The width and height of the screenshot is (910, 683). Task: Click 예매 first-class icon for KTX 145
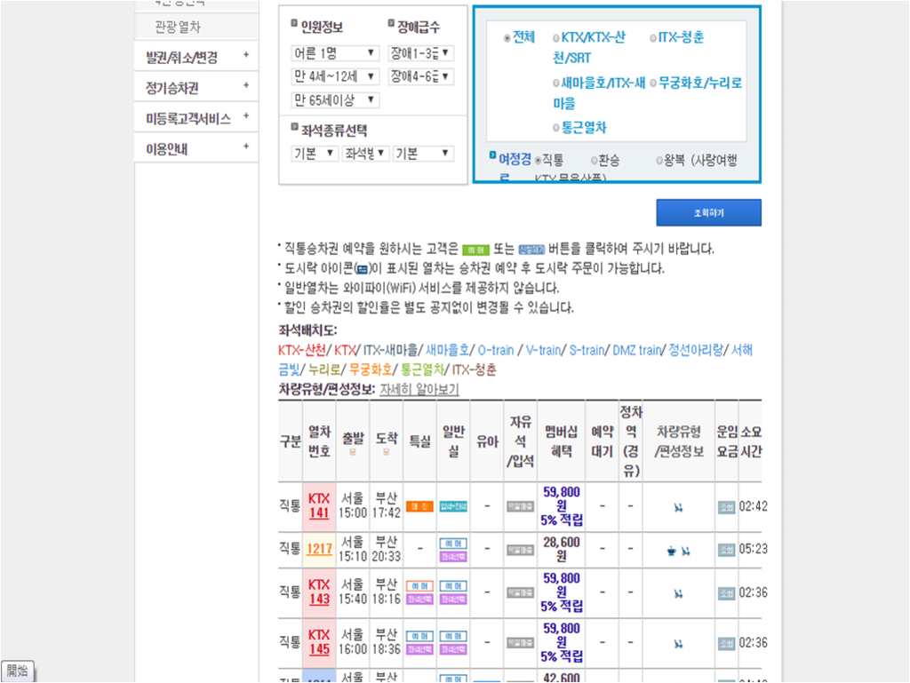[419, 637]
